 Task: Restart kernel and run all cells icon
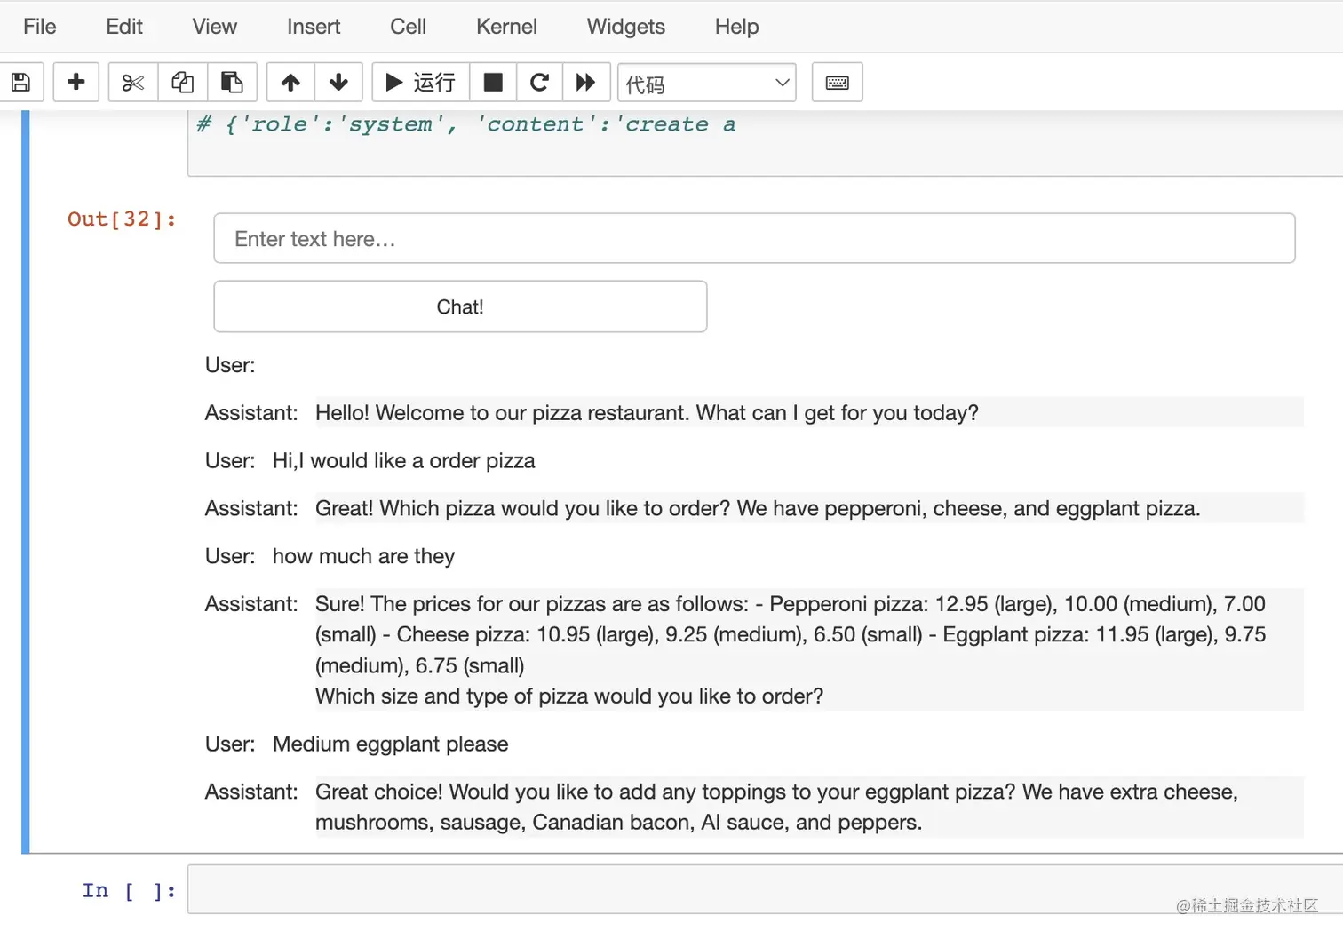tap(586, 83)
